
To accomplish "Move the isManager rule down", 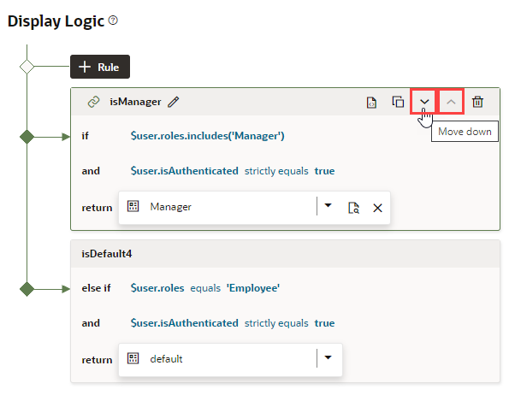I will (424, 103).
